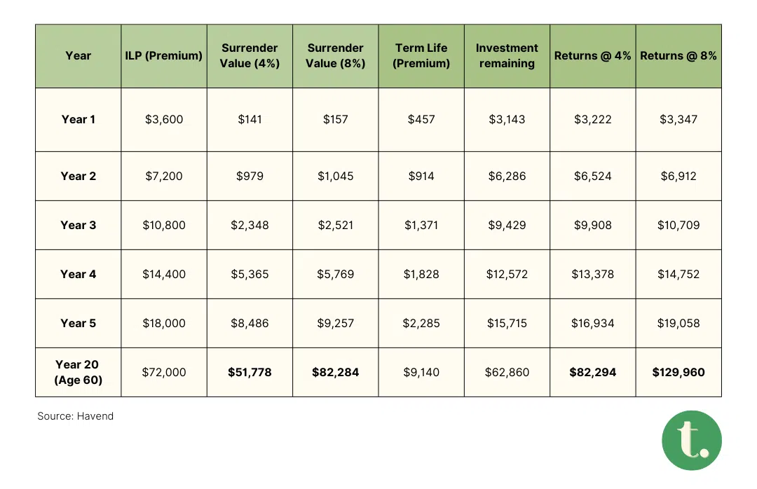Select the $51,778 surrender value cell

pos(250,373)
